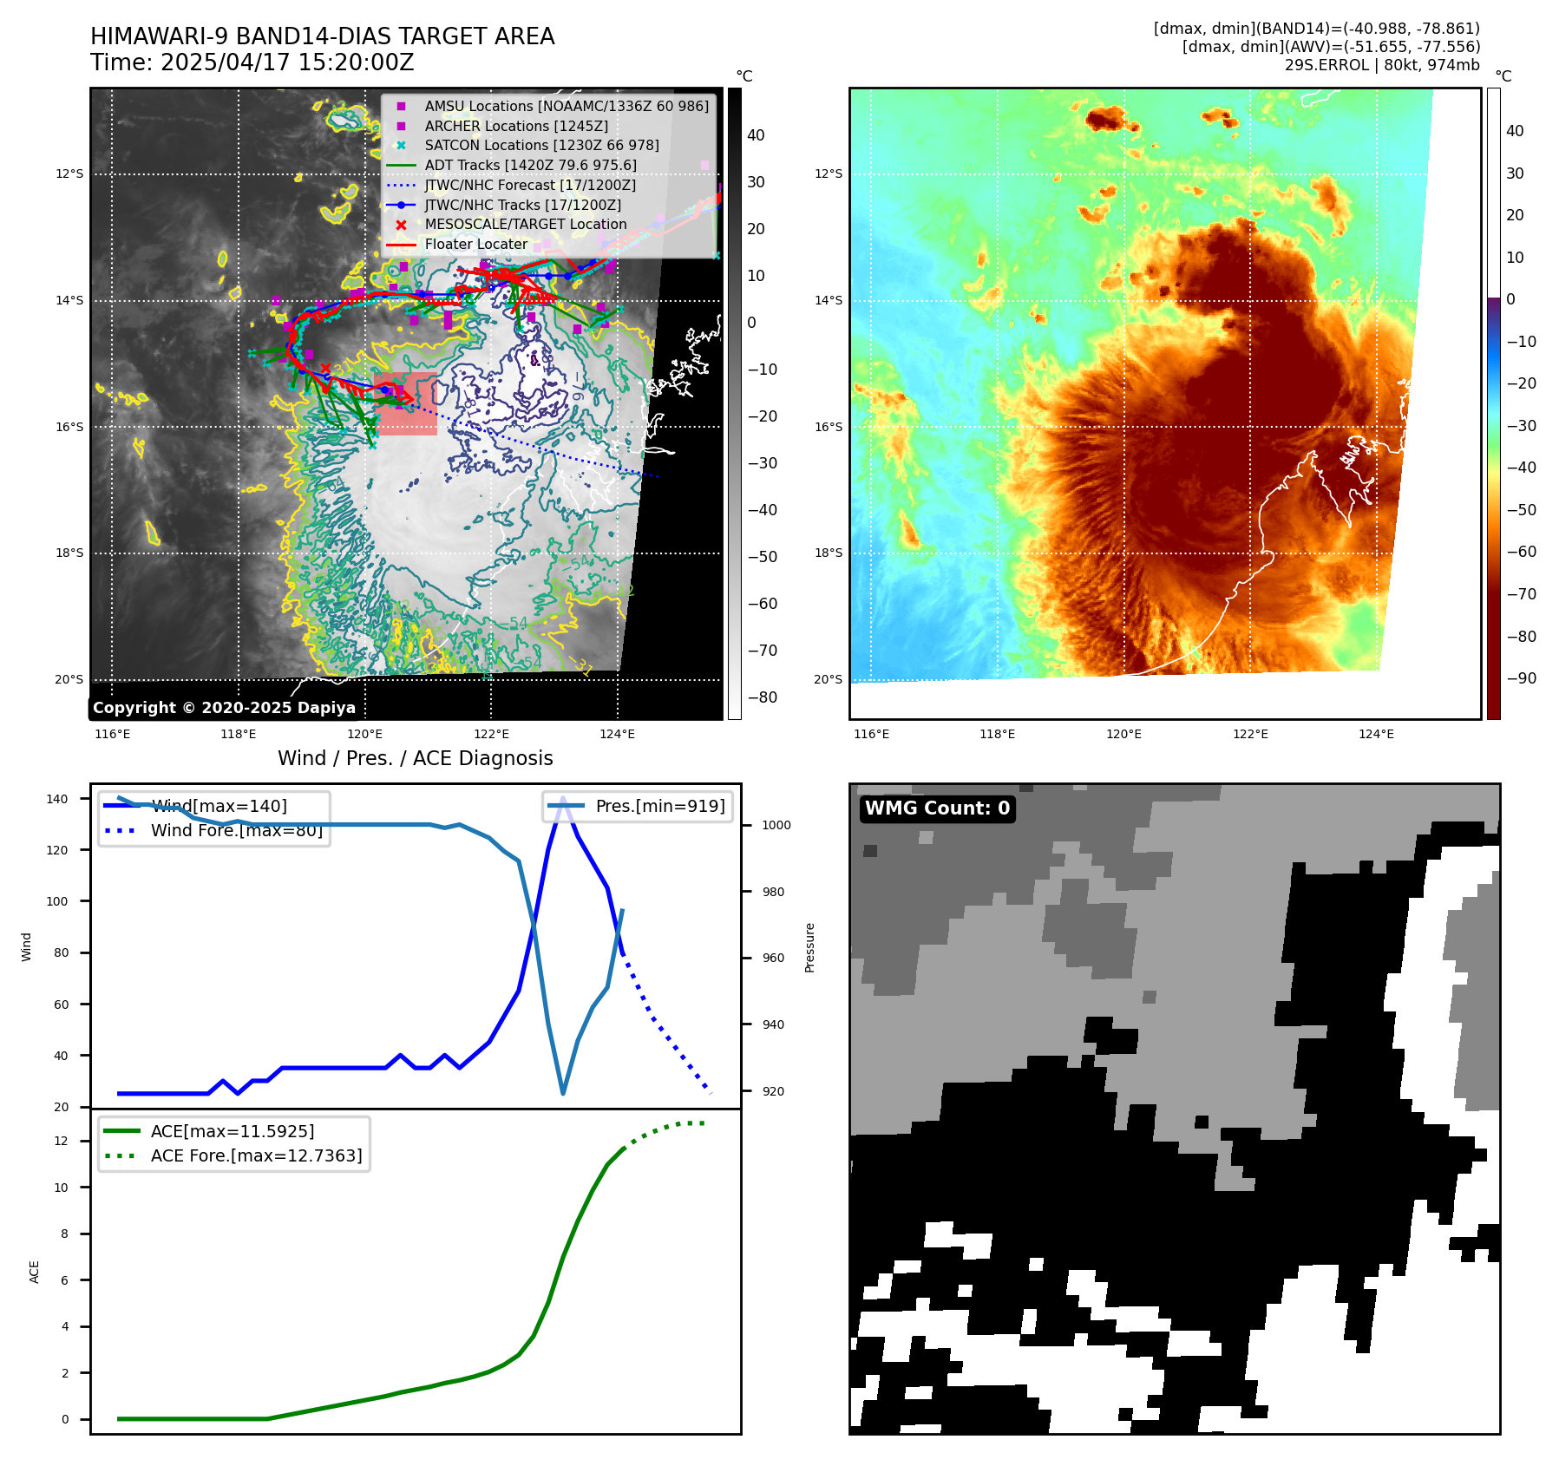This screenshot has width=1559, height=1466.
Task: Select the JTWC/NHC Tracks blue dot marker
Action: (401, 206)
